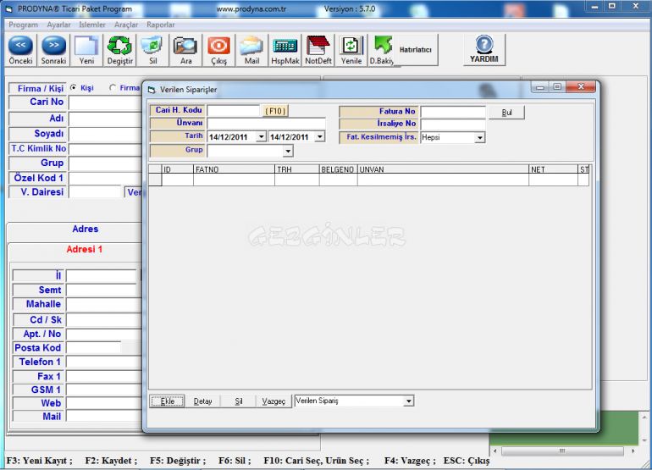The width and height of the screenshot is (652, 470).
Task: Go to next record with Sonraki
Action: coord(53,50)
